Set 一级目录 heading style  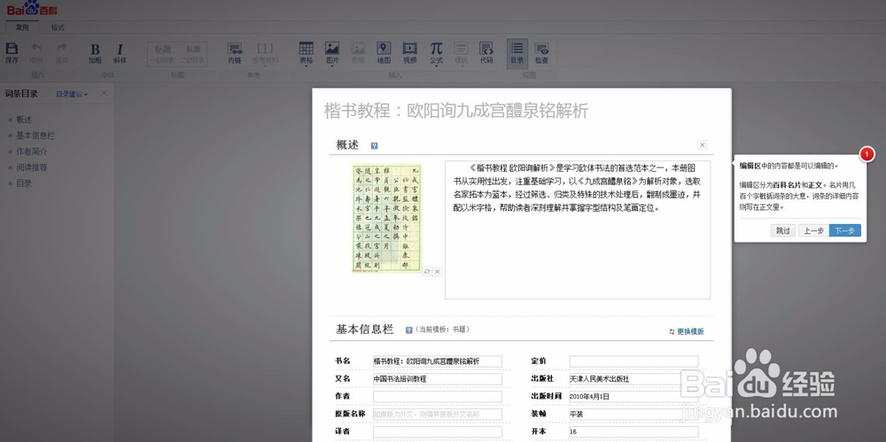coord(163,54)
